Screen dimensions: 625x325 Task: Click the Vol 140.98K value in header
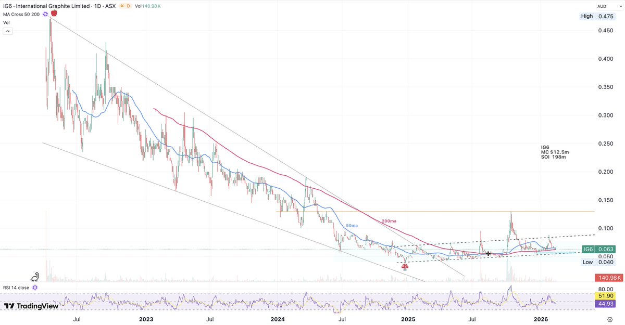[147, 6]
